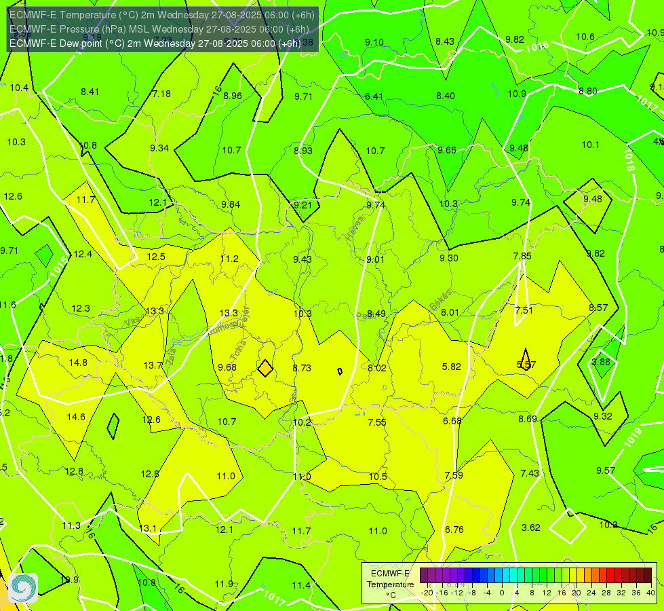Select the ECMWF-E Dew point 2m layer entry
Image resolution: width=664 pixels, height=611 pixels.
(155, 43)
